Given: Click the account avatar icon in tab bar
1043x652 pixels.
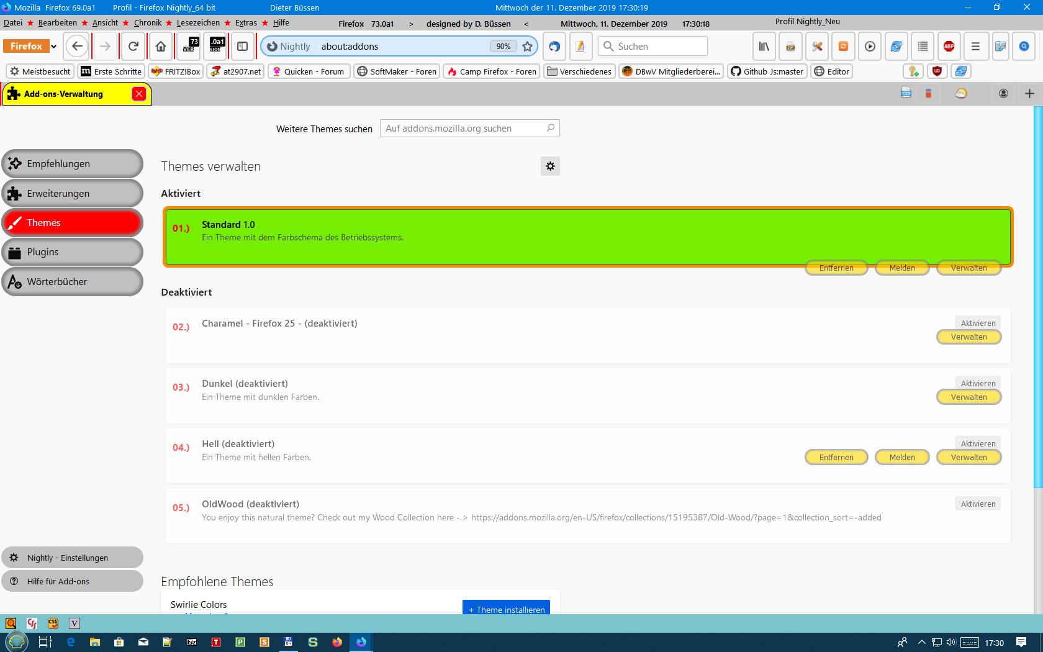Looking at the screenshot, I should [x=1003, y=94].
